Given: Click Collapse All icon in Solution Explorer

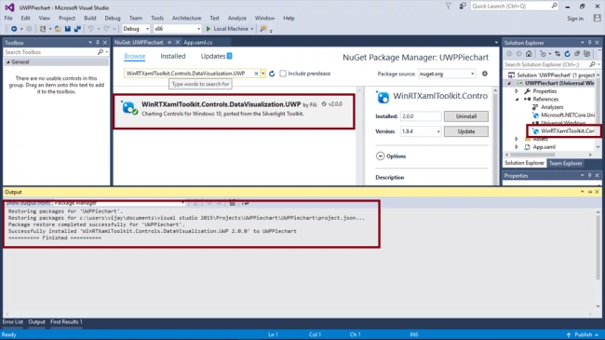Looking at the screenshot, I should point(577,54).
